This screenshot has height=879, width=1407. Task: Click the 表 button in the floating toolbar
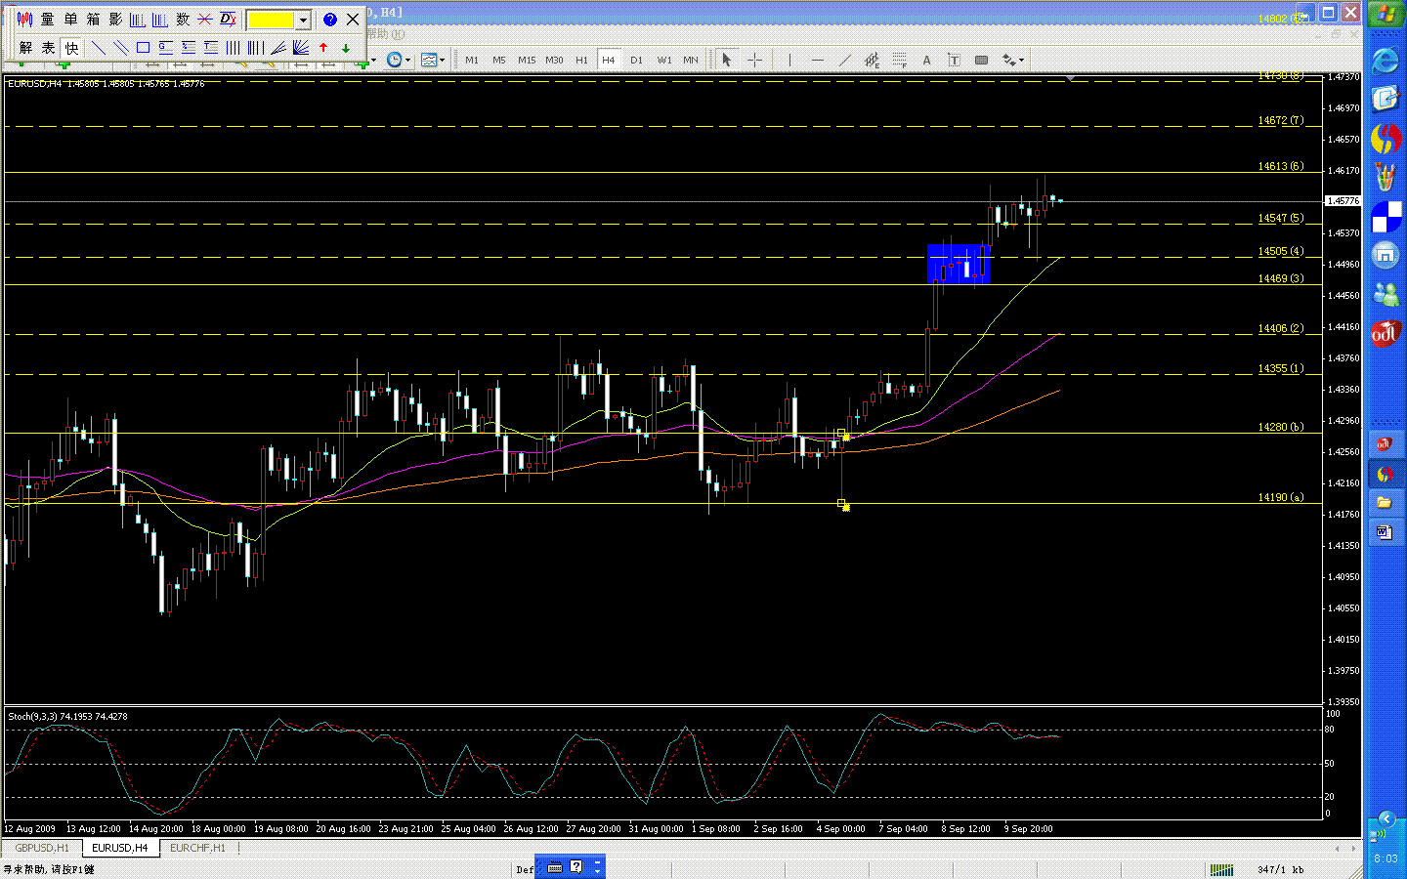48,47
